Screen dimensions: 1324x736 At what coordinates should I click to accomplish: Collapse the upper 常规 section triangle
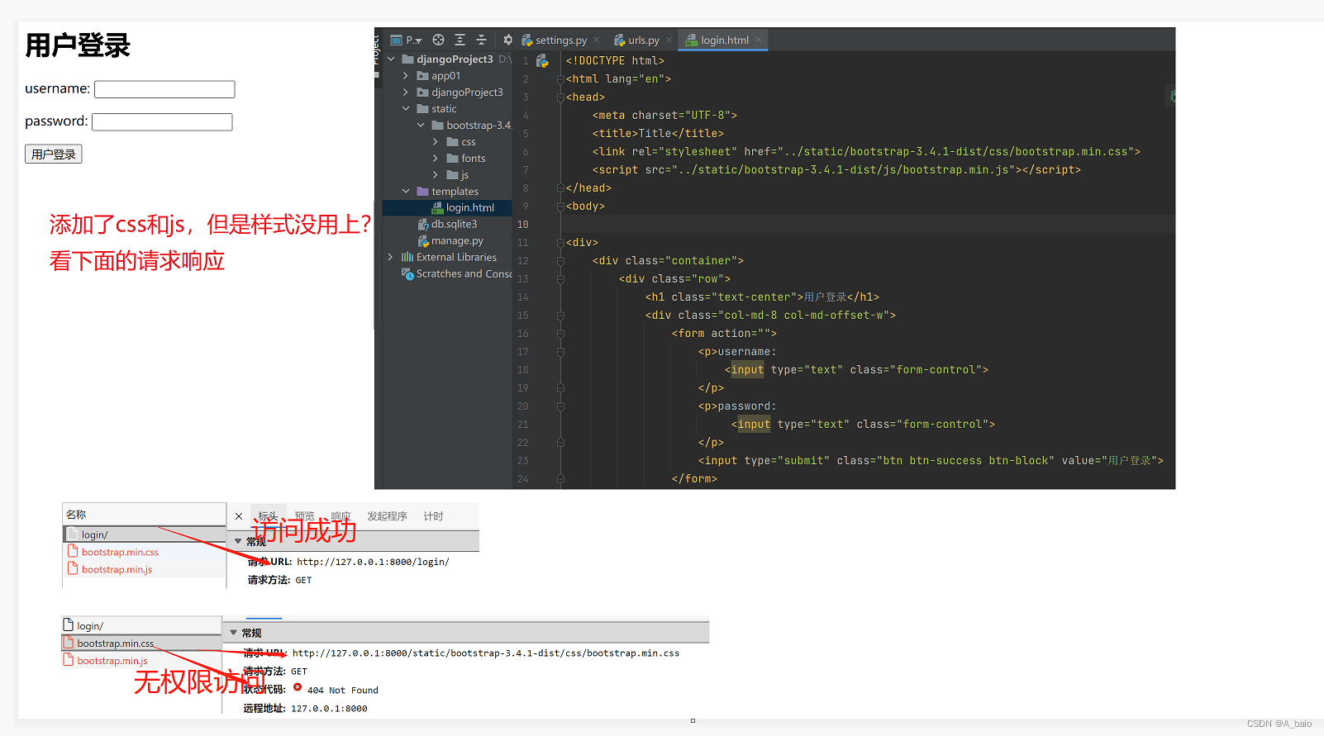click(238, 541)
